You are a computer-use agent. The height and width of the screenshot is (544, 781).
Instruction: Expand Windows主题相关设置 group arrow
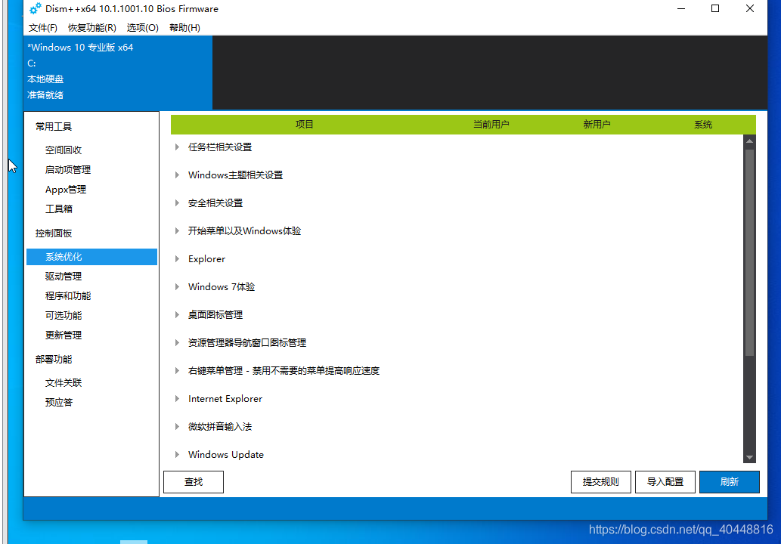pos(177,175)
